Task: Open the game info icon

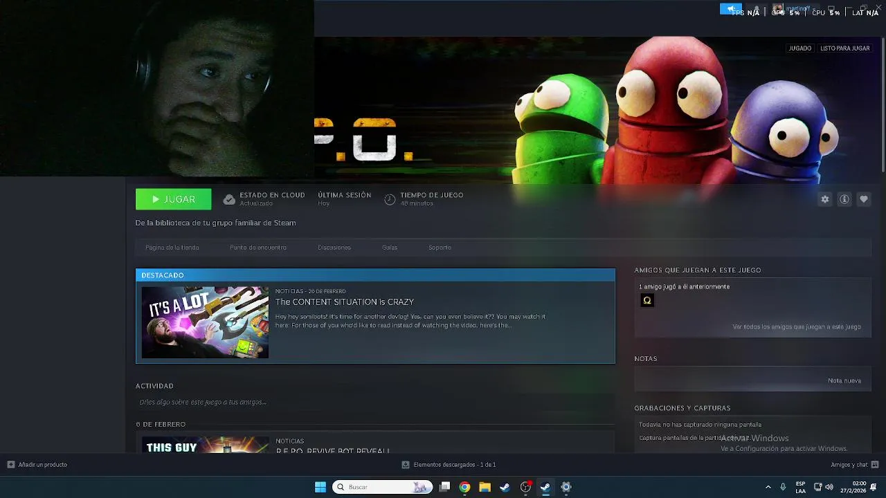Action: [844, 199]
